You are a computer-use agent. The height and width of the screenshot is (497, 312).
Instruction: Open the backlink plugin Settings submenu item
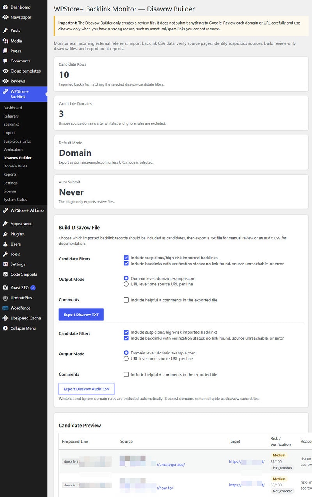pyautogui.click(x=11, y=183)
